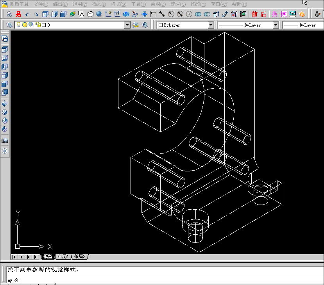
Task: Open the 文件(F) menu
Action: pos(41,4)
